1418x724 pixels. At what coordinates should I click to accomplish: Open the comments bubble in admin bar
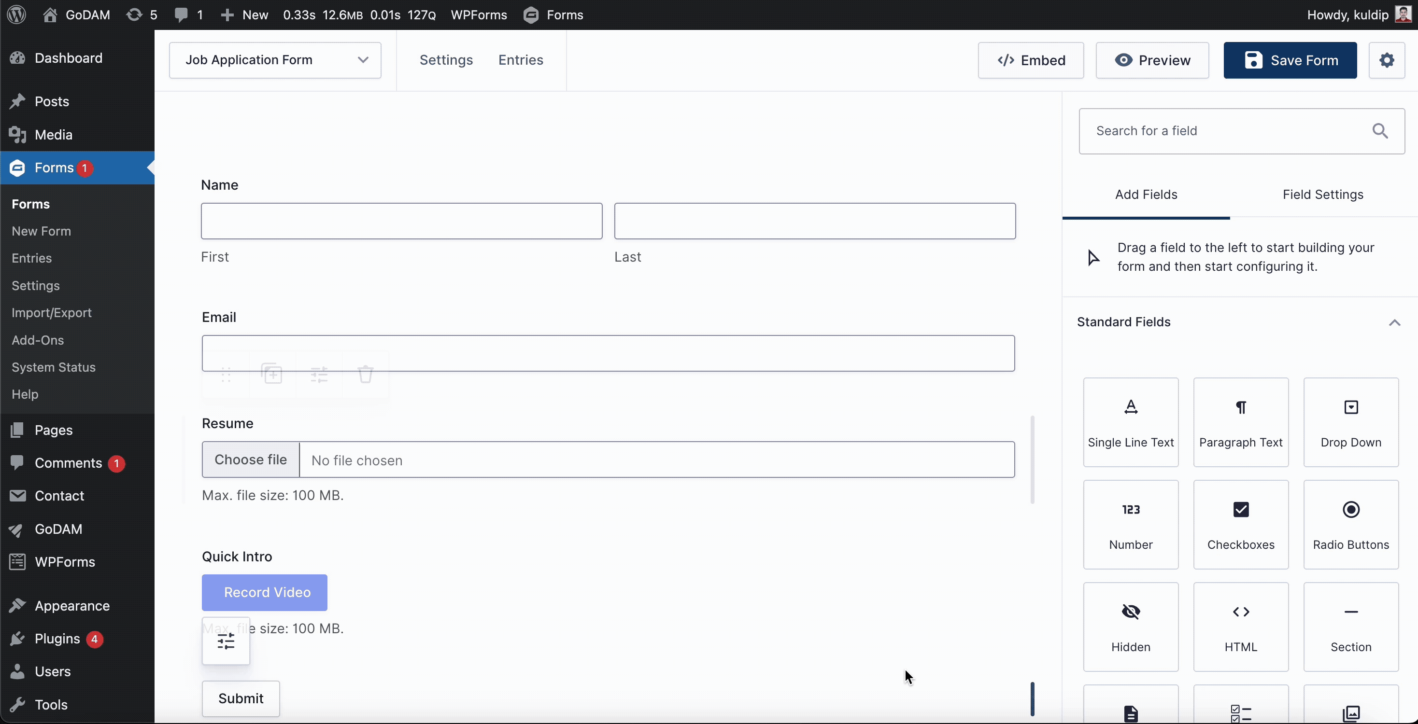tap(188, 15)
